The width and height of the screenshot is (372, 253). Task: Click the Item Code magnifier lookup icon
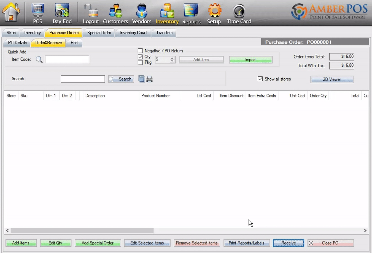pos(39,59)
